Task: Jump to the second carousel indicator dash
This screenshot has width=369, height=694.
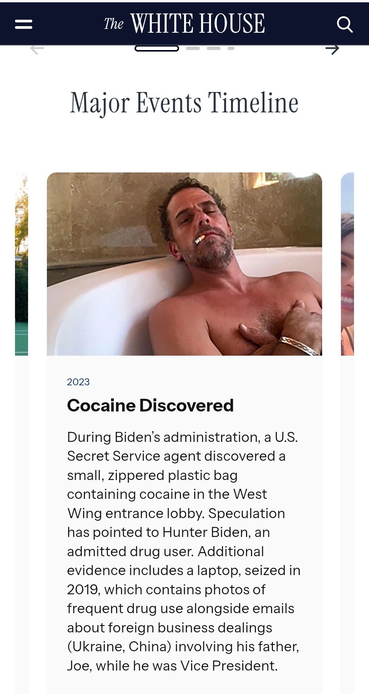Action: [193, 48]
